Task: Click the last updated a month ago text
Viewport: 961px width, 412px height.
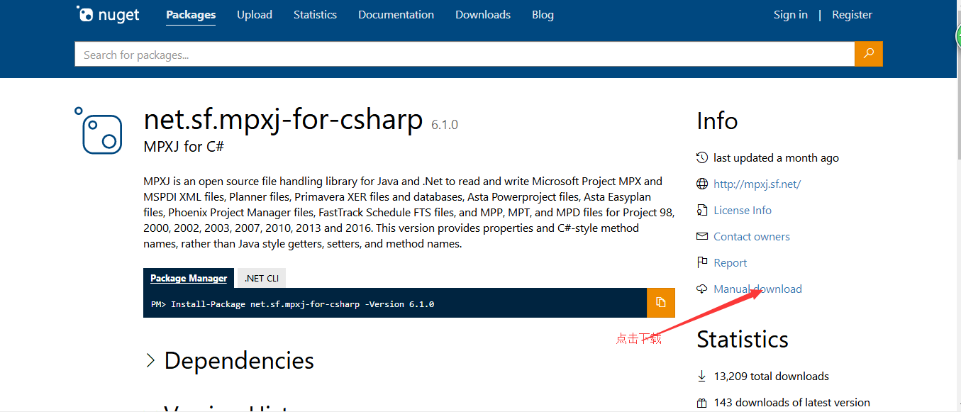Action: (x=776, y=158)
